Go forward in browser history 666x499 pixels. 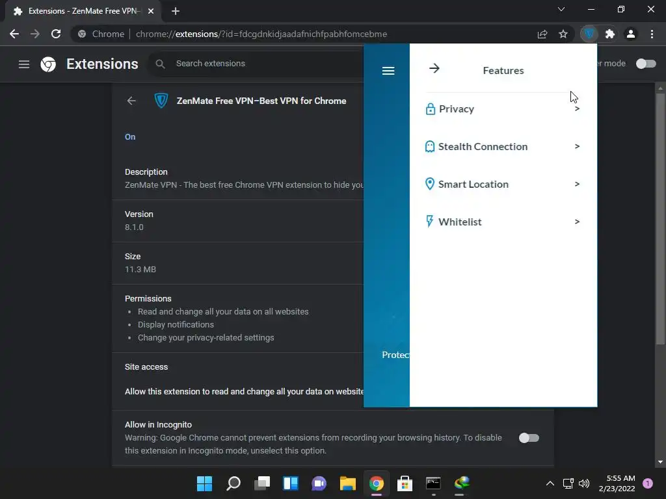(35, 34)
